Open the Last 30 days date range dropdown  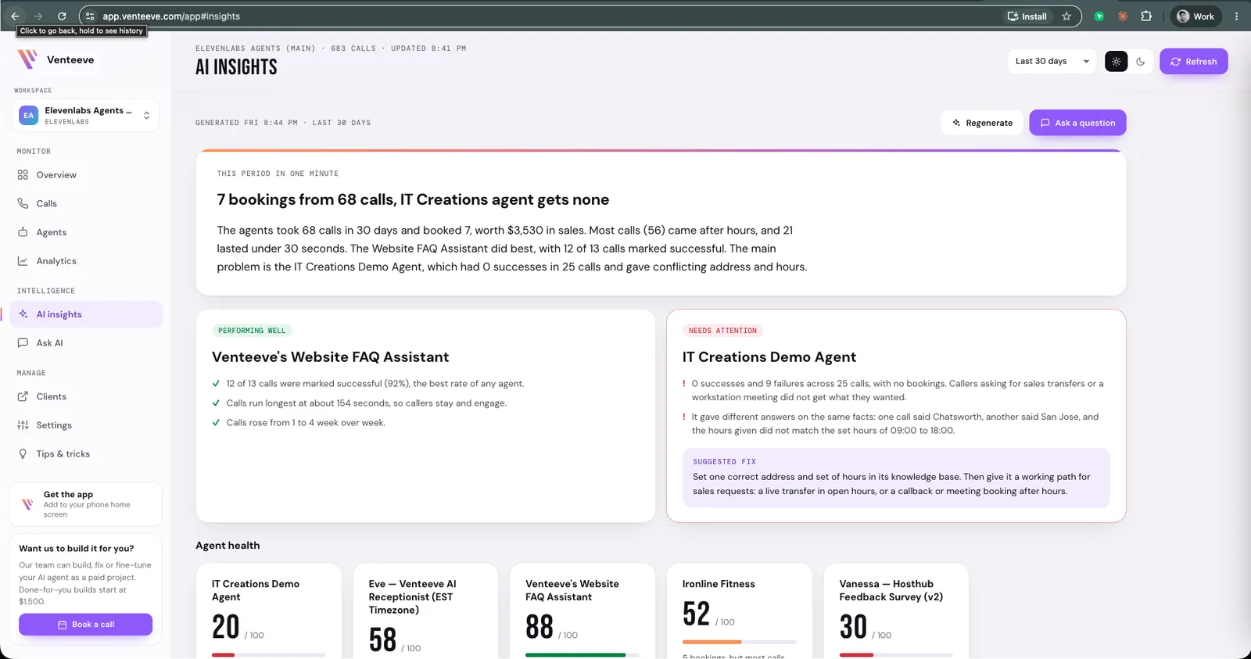(x=1052, y=61)
